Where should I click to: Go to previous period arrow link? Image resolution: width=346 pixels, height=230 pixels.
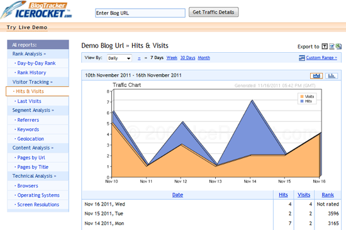click(139, 58)
